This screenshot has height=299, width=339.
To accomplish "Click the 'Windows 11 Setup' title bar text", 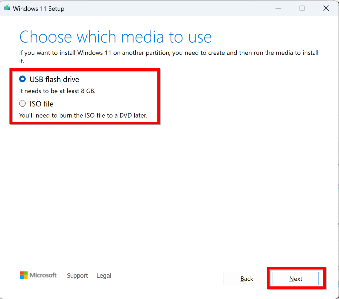I will [x=38, y=9].
